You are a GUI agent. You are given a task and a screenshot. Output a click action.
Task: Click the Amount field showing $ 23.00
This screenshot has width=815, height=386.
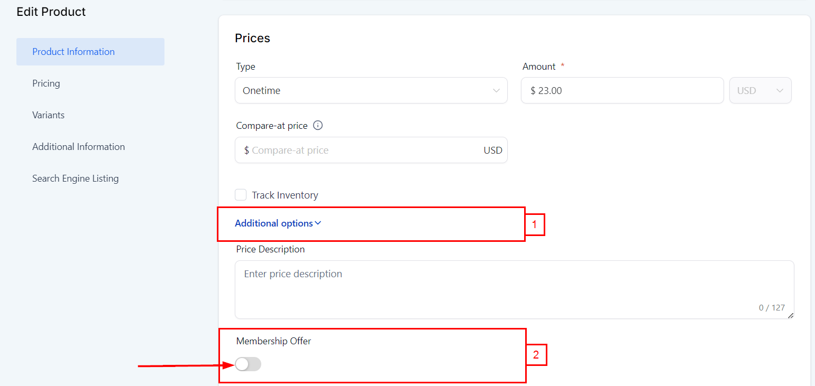(621, 91)
